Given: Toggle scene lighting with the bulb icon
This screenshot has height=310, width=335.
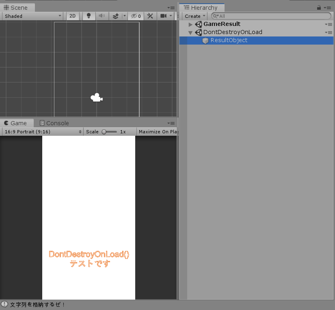Looking at the screenshot, I should (89, 16).
